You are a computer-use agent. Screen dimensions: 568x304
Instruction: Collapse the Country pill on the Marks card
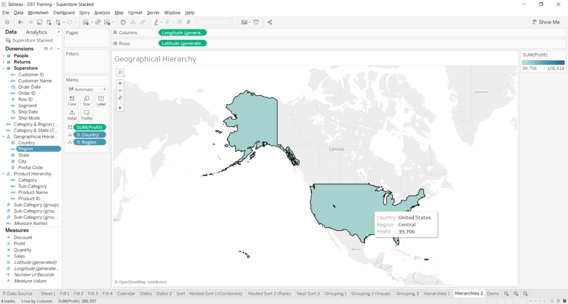pyautogui.click(x=78, y=135)
